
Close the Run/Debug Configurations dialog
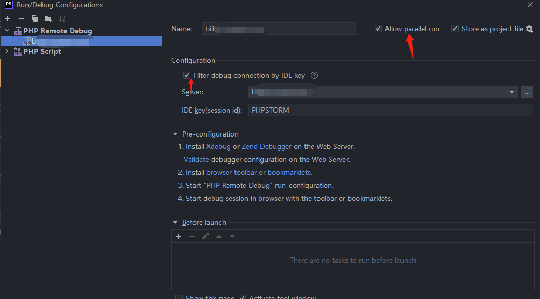pos(530,5)
